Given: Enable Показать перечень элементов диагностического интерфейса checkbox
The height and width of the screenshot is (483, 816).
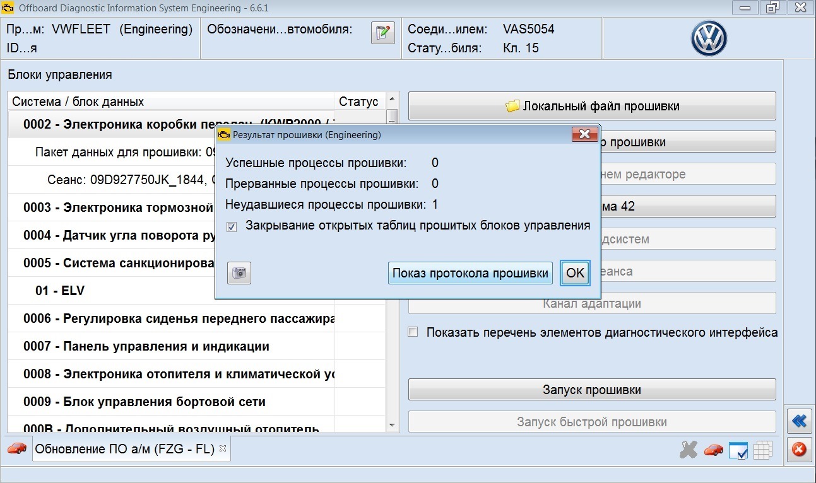Looking at the screenshot, I should tap(413, 332).
